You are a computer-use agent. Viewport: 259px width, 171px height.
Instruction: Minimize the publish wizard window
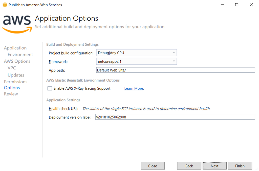pos(222,5)
